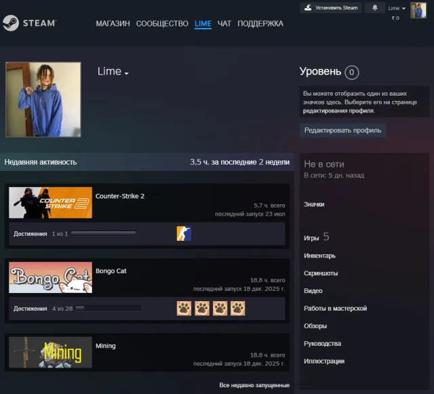This screenshot has height=394, width=434.
Task: Open the Руководства sidebar link
Action: coord(323,344)
